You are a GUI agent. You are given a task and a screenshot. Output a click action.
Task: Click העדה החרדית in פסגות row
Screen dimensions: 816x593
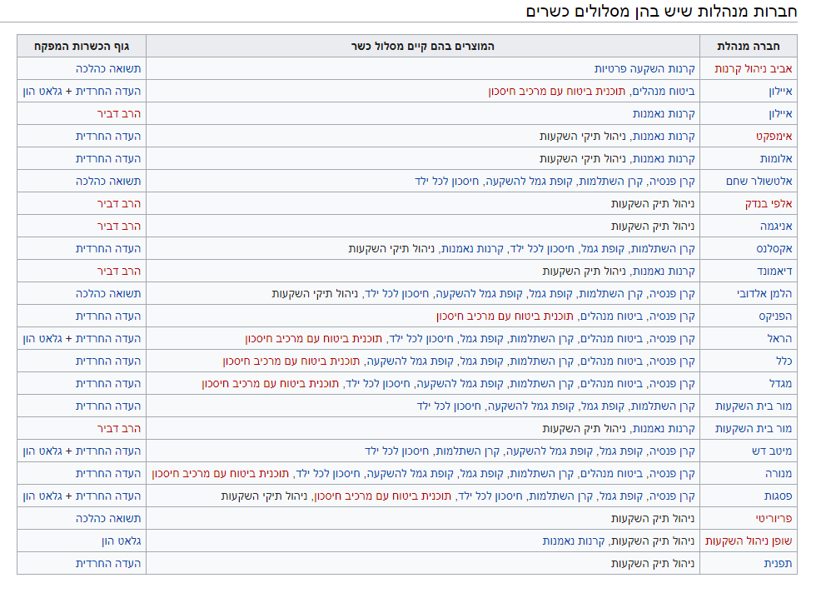click(x=108, y=496)
